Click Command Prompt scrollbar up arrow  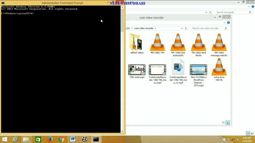pyautogui.click(x=122, y=7)
